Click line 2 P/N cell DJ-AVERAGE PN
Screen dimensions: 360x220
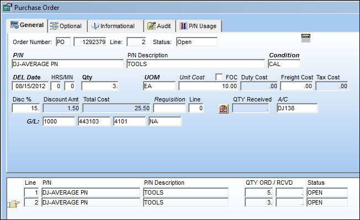[x=91, y=202]
